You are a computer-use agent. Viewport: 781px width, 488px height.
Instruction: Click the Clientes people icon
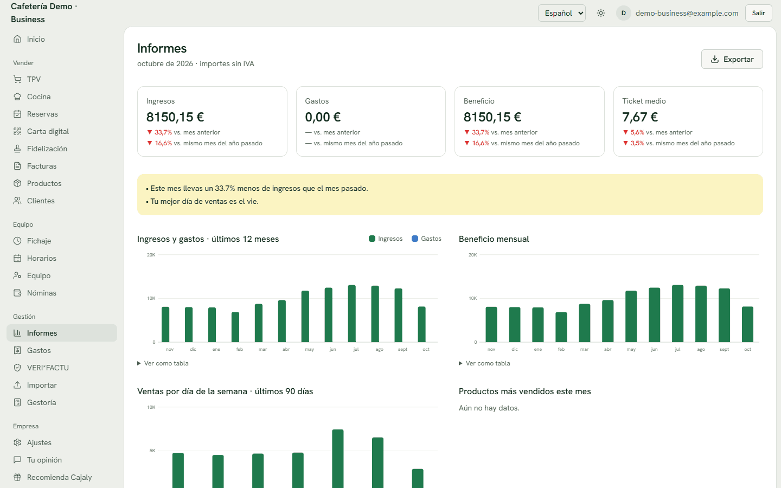tap(17, 201)
